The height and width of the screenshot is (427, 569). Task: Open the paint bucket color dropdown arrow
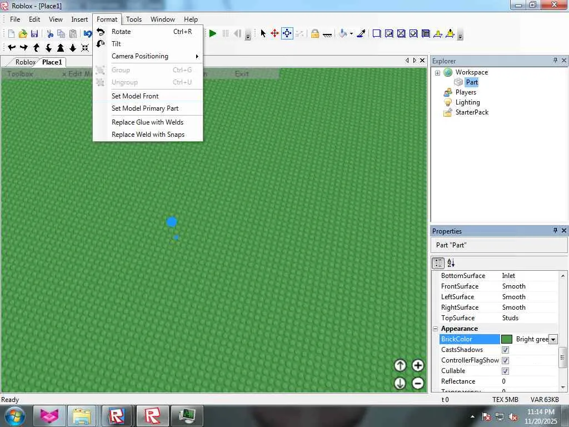351,34
